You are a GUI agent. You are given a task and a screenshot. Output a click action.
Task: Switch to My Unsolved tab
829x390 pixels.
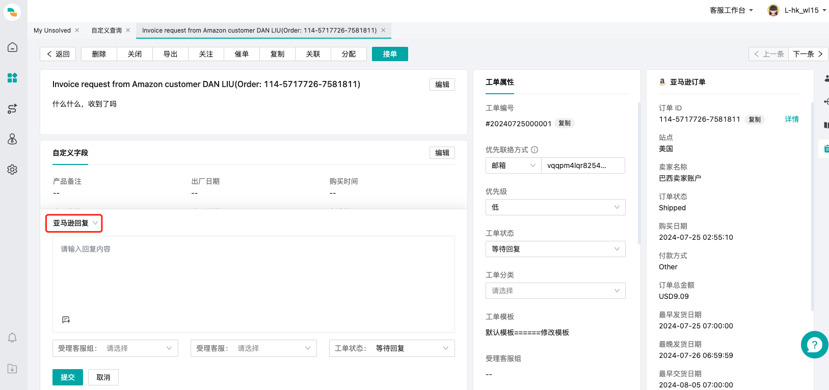[52, 30]
